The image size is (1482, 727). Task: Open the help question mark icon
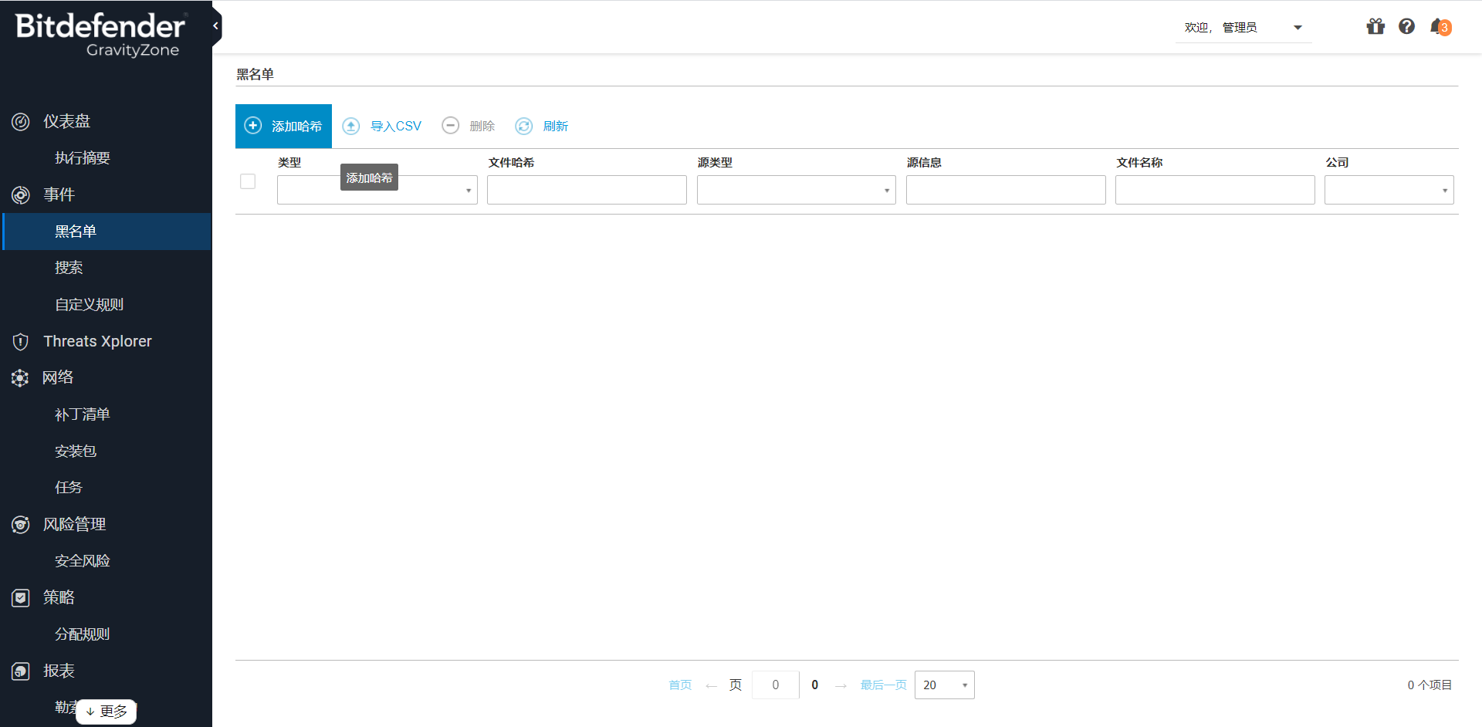coord(1407,27)
